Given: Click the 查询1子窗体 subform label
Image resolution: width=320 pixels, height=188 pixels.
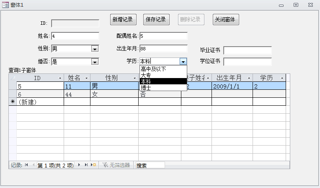Looking at the screenshot, I should [x=22, y=70].
